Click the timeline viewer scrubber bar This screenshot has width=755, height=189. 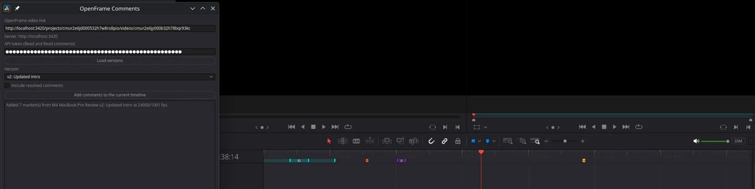[612, 115]
